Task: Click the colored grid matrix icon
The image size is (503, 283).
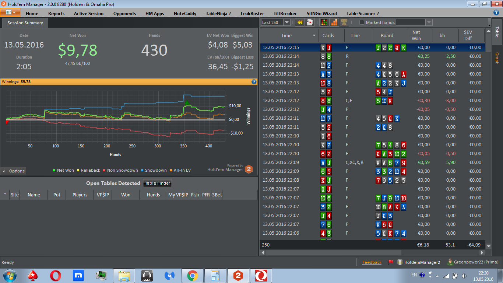Action: [324, 22]
